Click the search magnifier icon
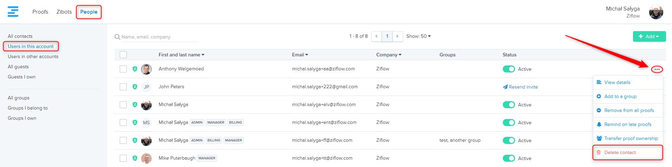 tap(117, 37)
